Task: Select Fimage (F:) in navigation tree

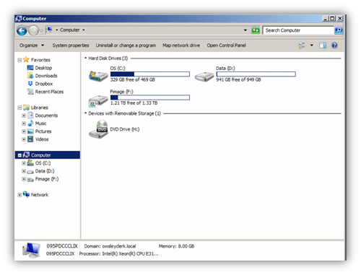Action: [47, 179]
